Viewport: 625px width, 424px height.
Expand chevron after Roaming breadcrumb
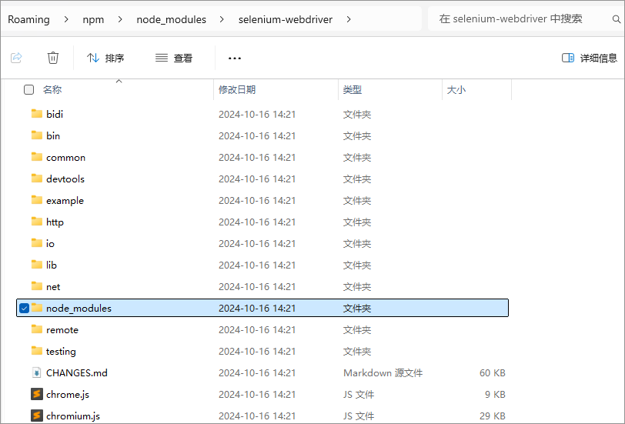tap(66, 19)
